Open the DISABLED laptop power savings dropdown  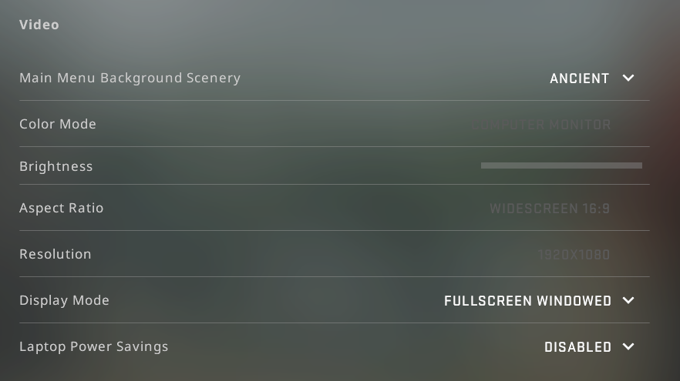[578, 347]
